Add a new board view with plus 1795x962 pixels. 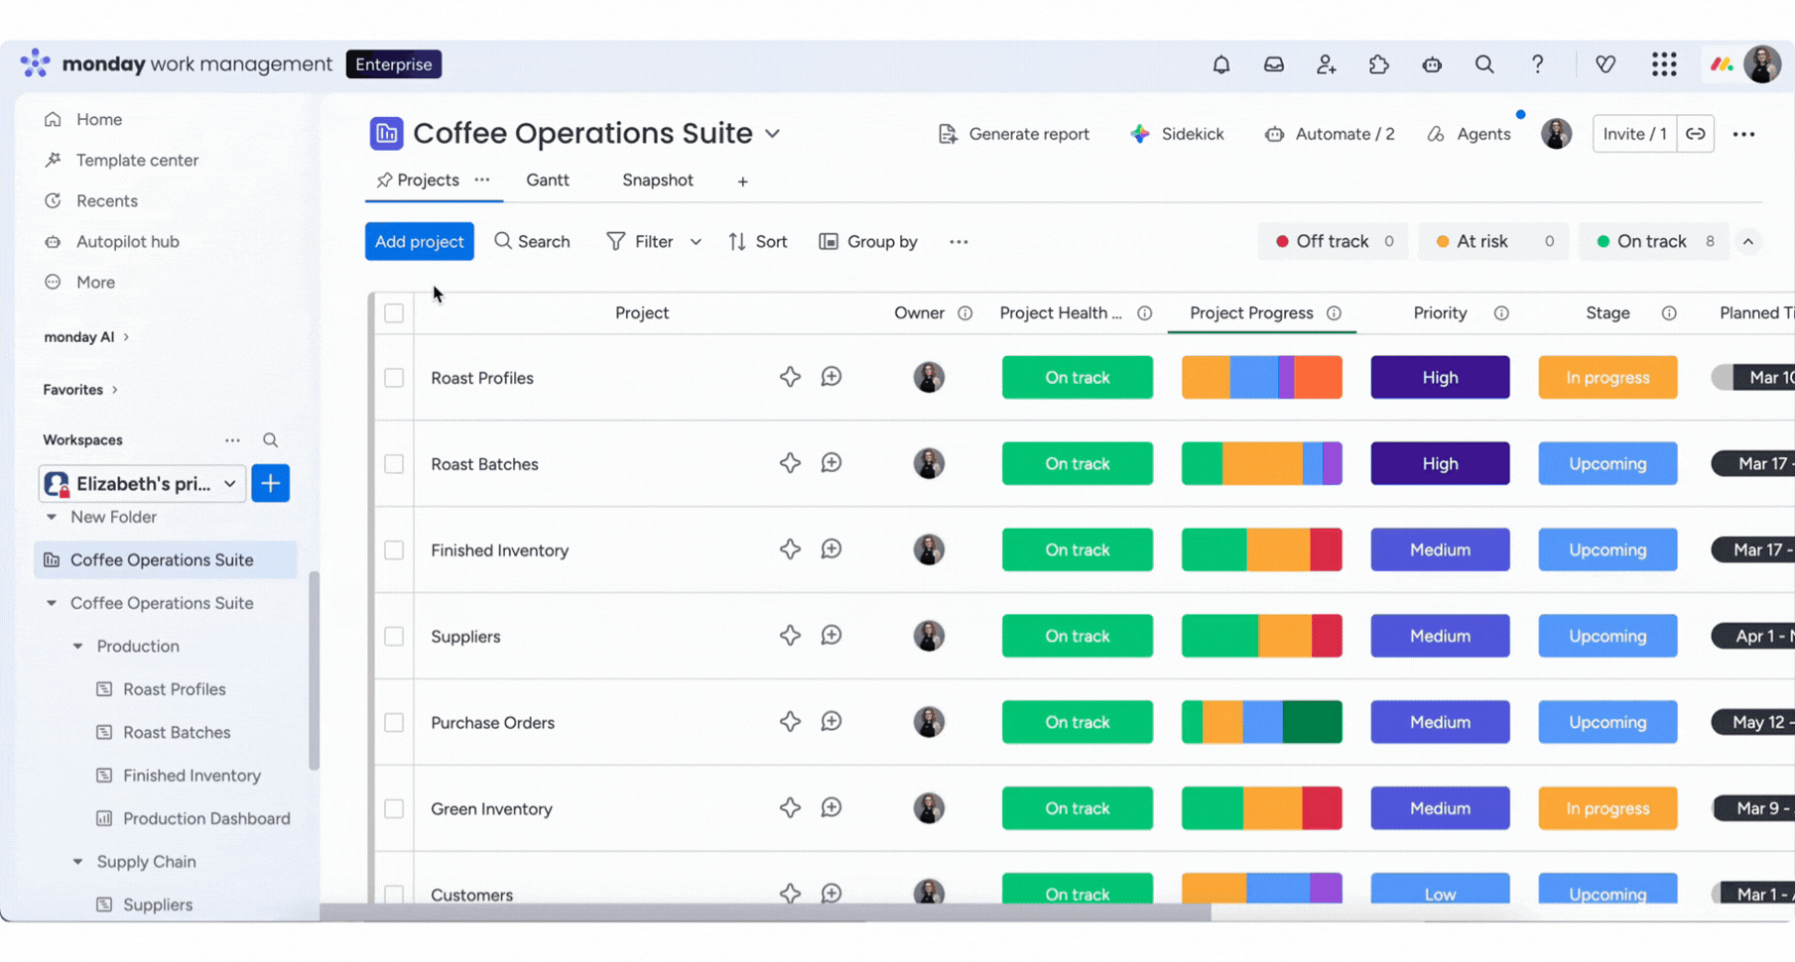click(x=742, y=180)
